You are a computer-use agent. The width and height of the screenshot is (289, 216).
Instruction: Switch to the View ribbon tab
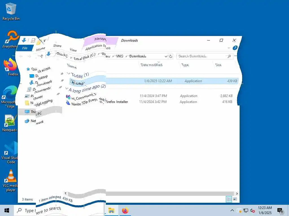(73, 50)
